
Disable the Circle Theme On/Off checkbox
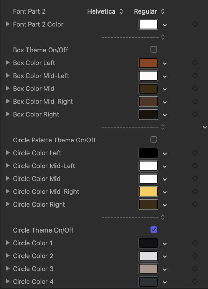click(x=154, y=229)
